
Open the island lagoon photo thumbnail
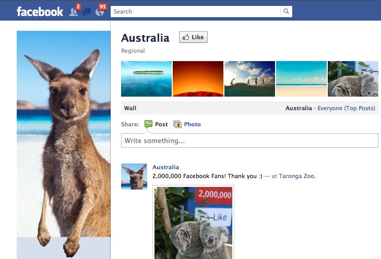(146, 79)
